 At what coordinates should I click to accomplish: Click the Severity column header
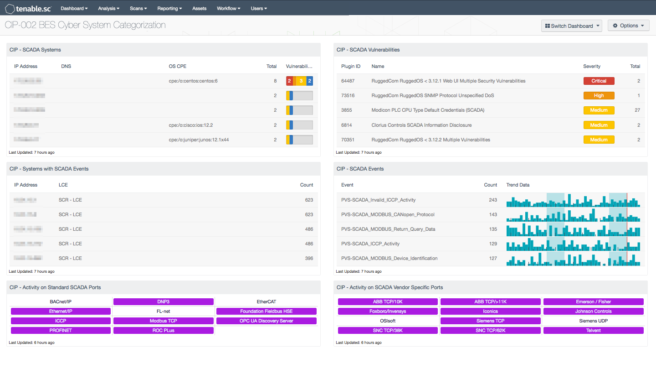[x=592, y=67]
